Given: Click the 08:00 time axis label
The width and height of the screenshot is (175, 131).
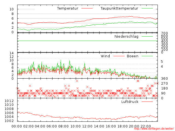Looking at the screenshot, I should point(63,126).
